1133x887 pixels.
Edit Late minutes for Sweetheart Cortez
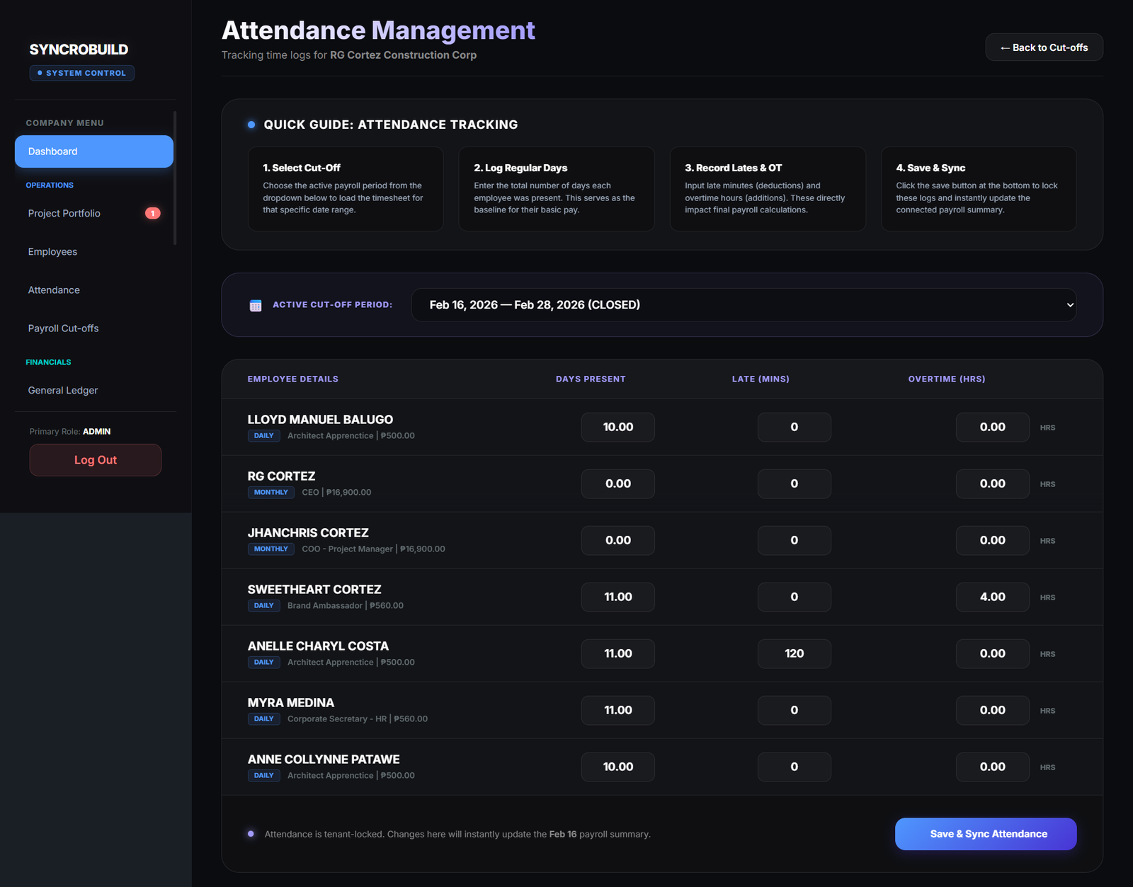pos(795,597)
